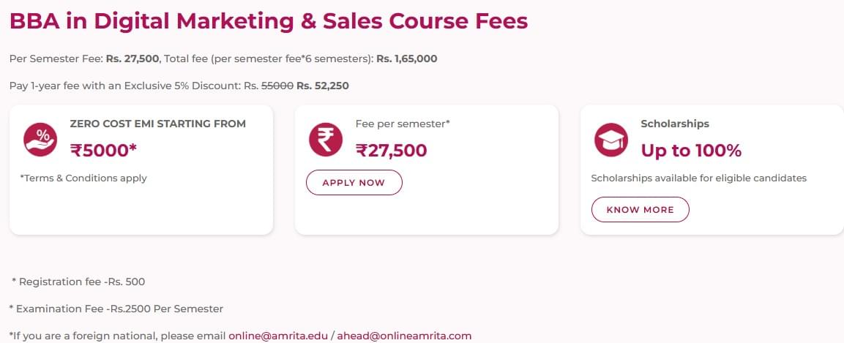
Task: Email ahead@onlineamrita.com via its link
Action: point(406,336)
